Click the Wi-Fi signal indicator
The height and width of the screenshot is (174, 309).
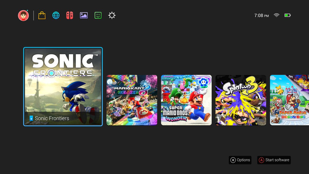tap(277, 15)
